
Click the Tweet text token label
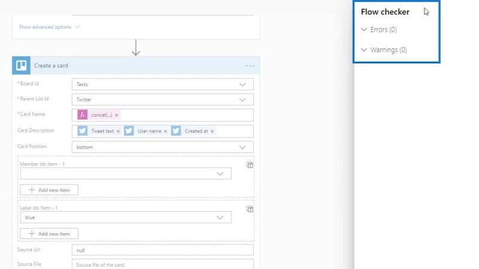[102, 131]
